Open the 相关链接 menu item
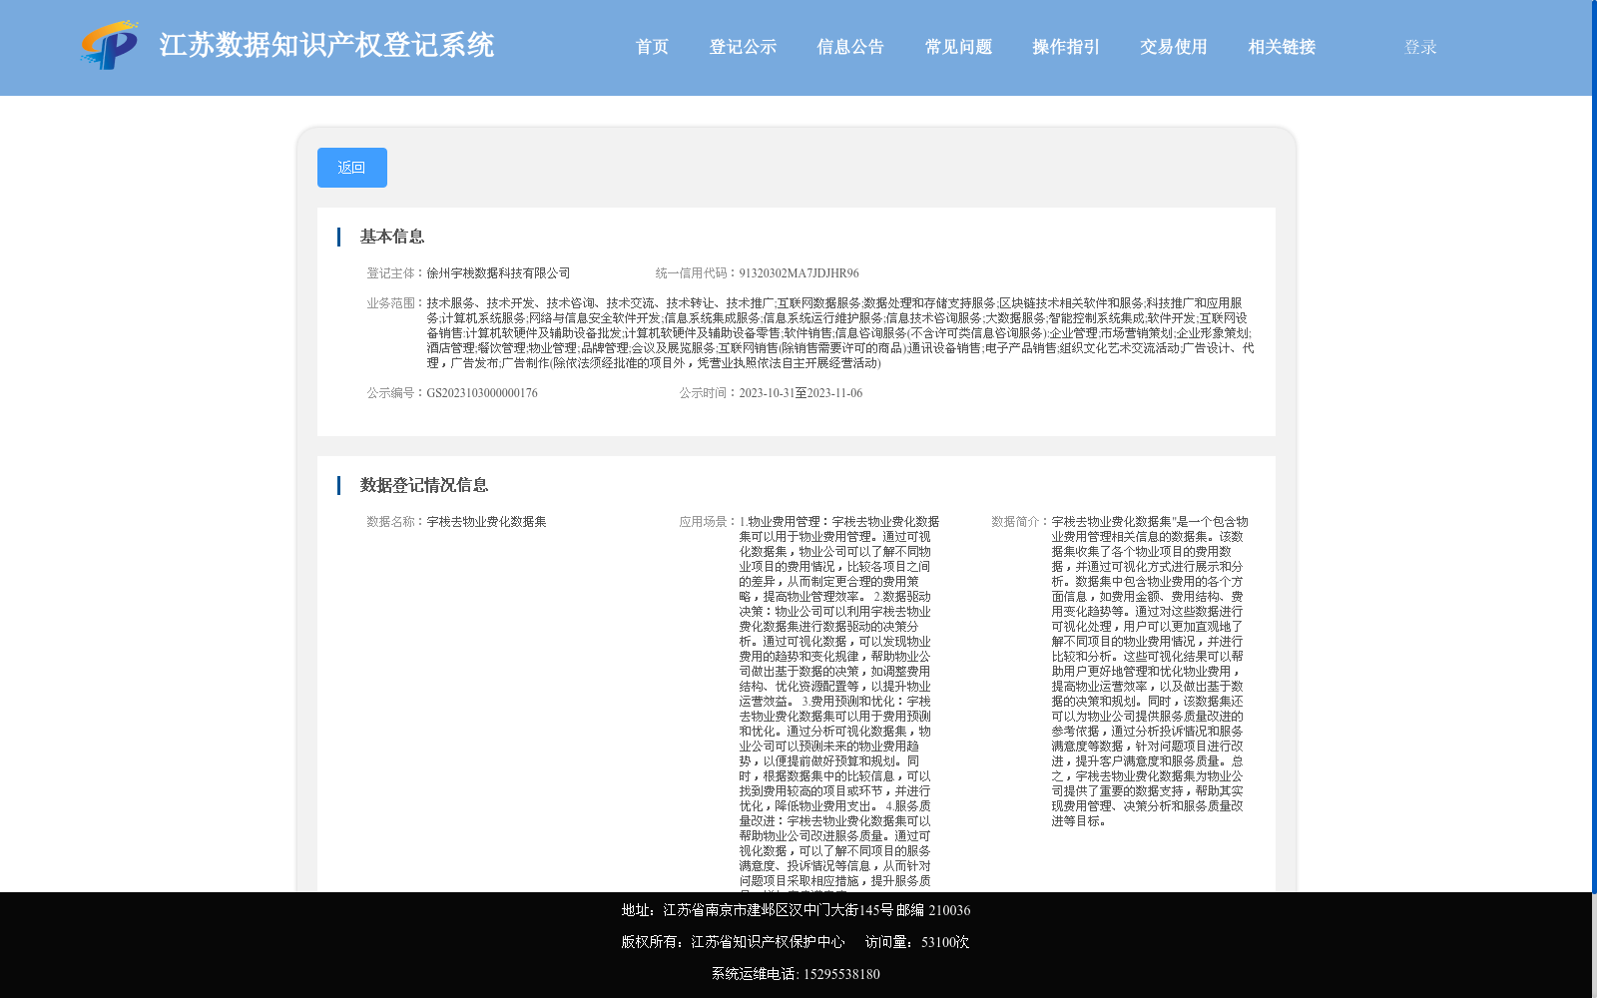 point(1282,47)
